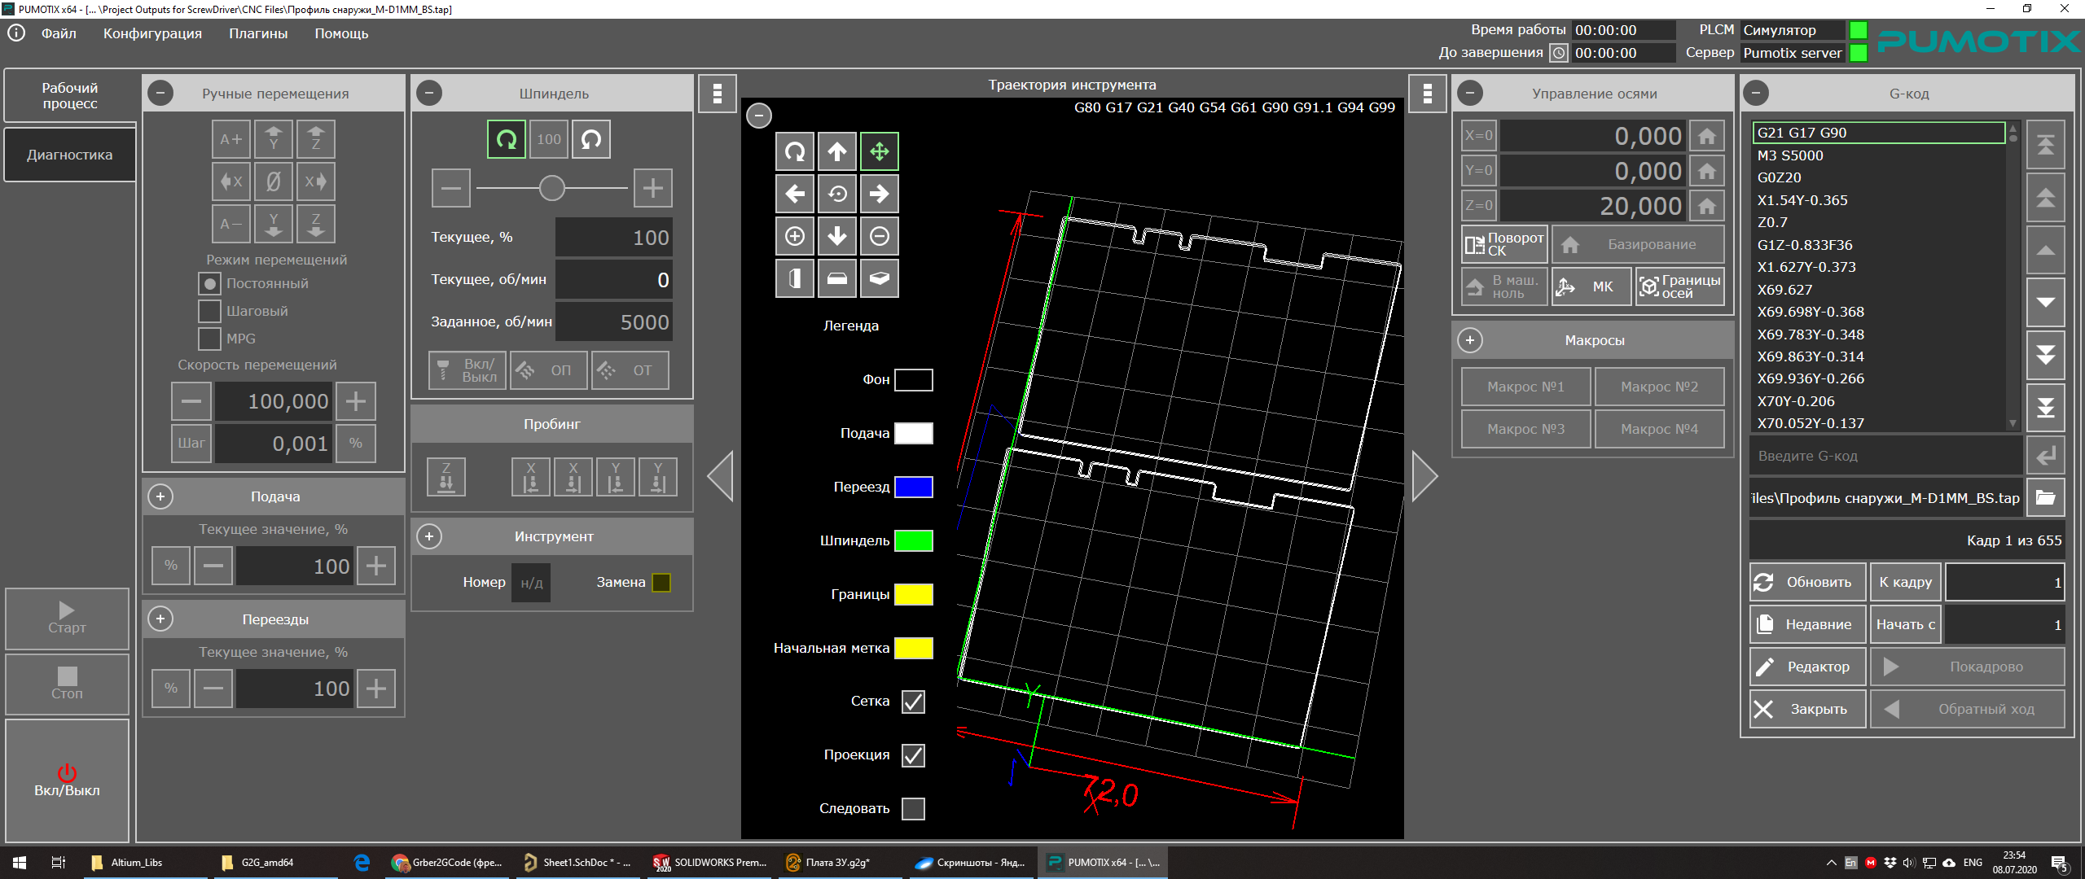Click the Обновить button
The width and height of the screenshot is (2085, 879).
pyautogui.click(x=1807, y=582)
